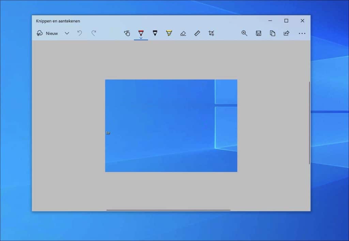Close the Knippen en aantekenen window

[302, 21]
